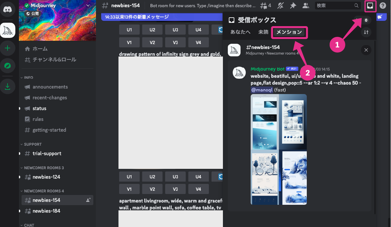Open the status channel
The width and height of the screenshot is (391, 227).
tap(57, 108)
